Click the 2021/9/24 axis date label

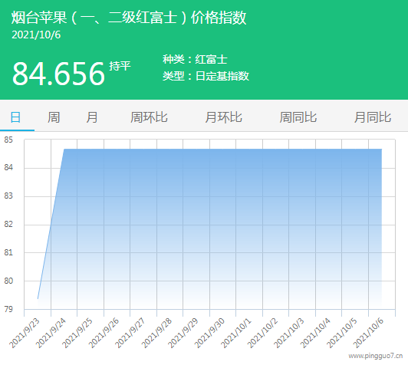(x=51, y=333)
